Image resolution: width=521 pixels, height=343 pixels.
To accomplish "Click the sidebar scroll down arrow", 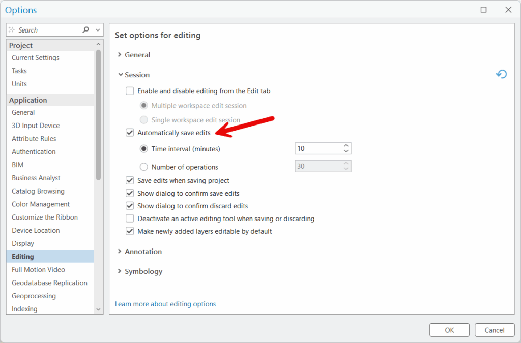I will click(99, 309).
